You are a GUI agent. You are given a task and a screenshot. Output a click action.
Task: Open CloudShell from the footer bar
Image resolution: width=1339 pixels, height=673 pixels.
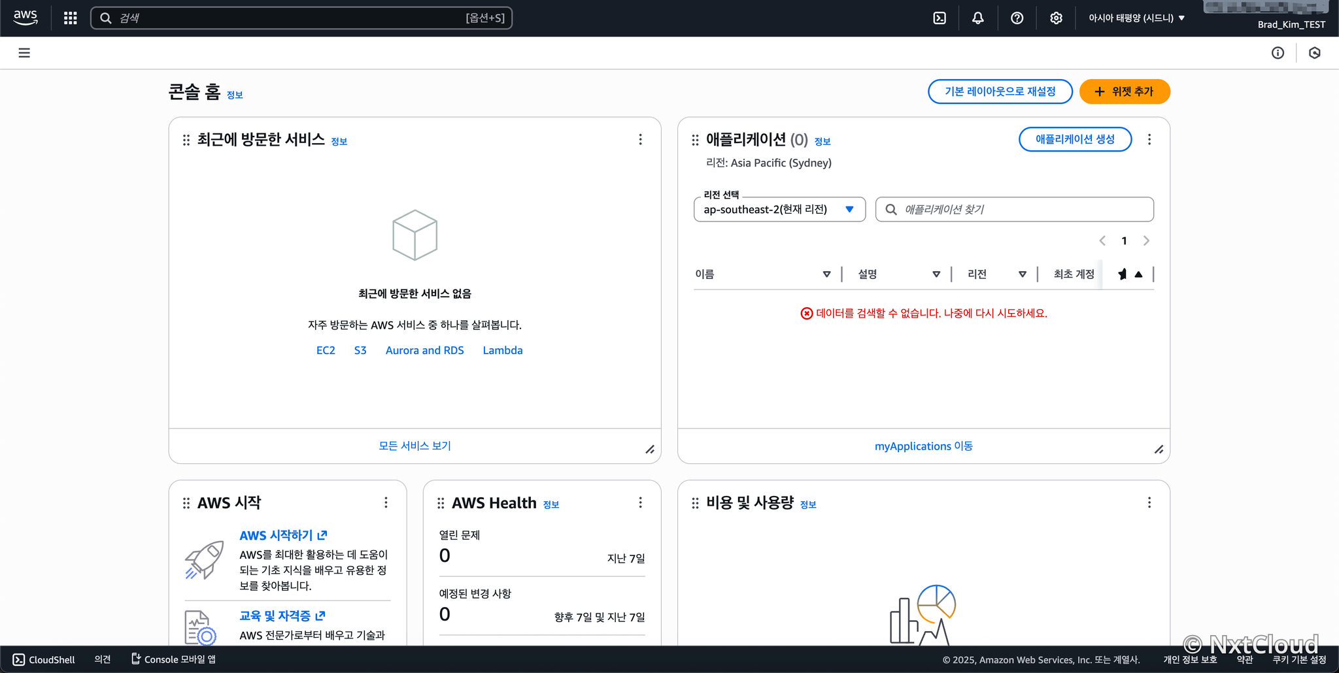(44, 660)
